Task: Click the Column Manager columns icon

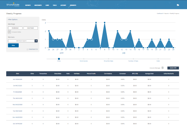Action: [162, 68]
